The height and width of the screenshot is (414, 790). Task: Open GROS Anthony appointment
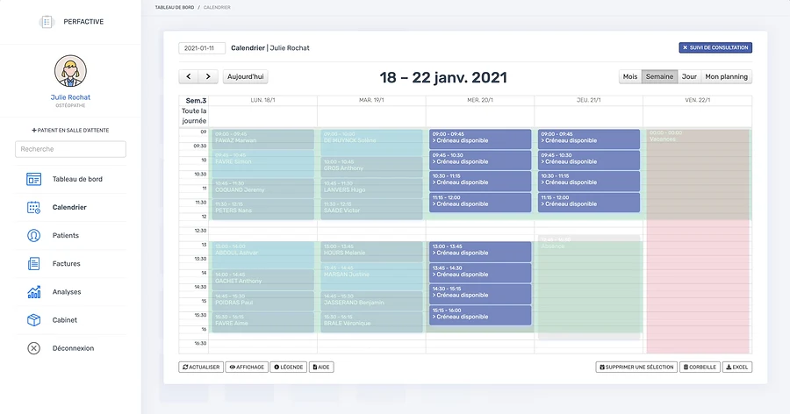pyautogui.click(x=372, y=168)
